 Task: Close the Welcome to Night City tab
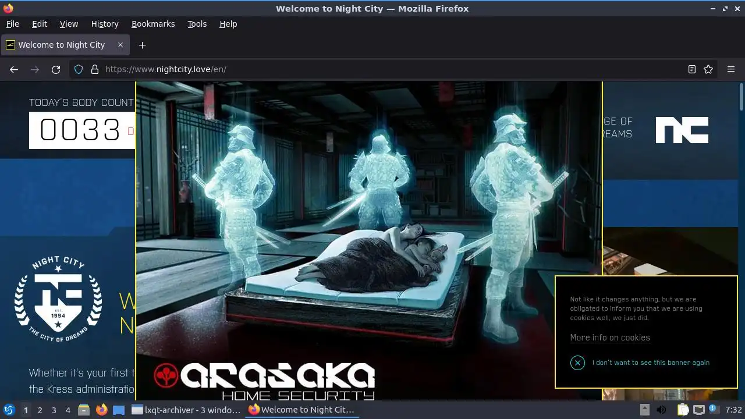coord(120,45)
